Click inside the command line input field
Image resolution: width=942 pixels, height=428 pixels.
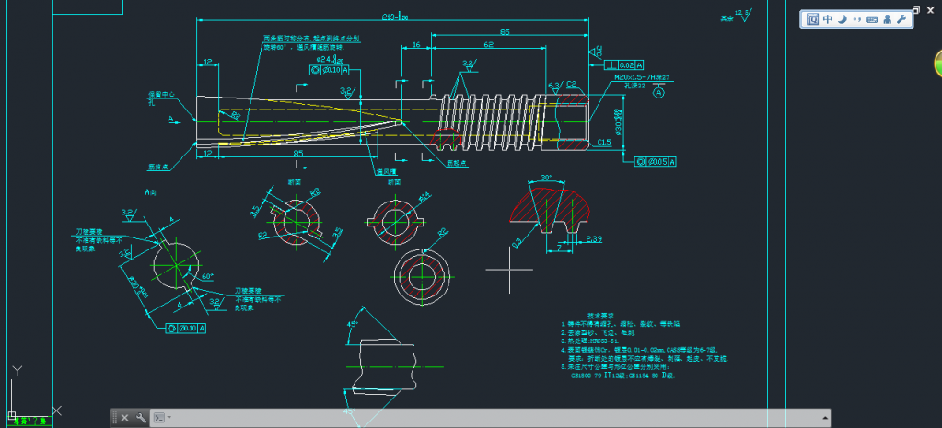pos(460,418)
